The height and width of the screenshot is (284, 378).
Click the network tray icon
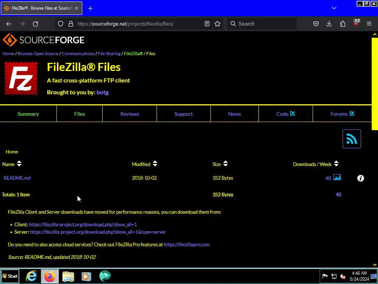pyautogui.click(x=334, y=276)
